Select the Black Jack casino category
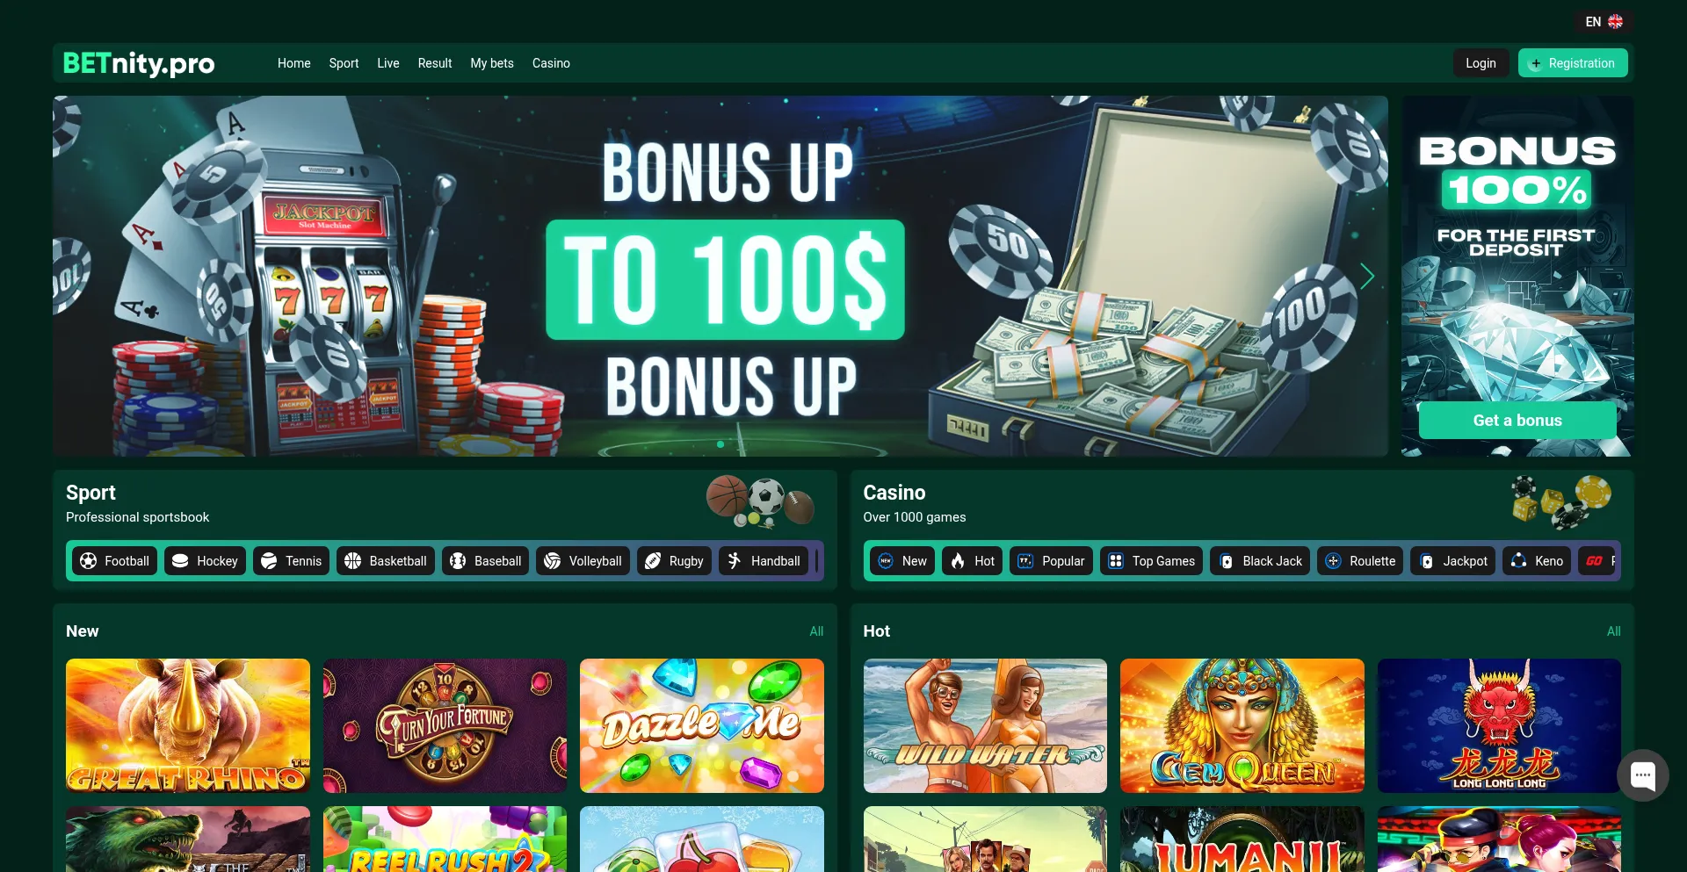Screen dimensions: 1687x872 pos(1260,561)
